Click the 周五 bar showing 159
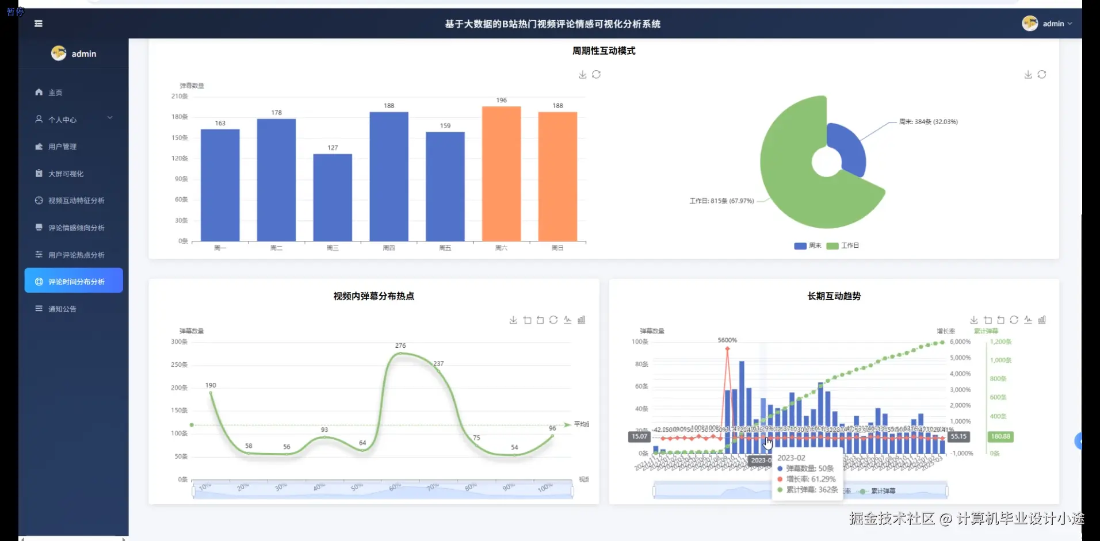 pos(445,187)
